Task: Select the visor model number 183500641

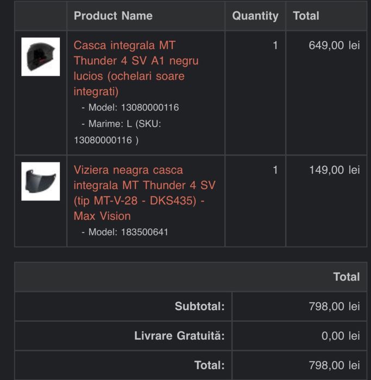Action: 144,232
